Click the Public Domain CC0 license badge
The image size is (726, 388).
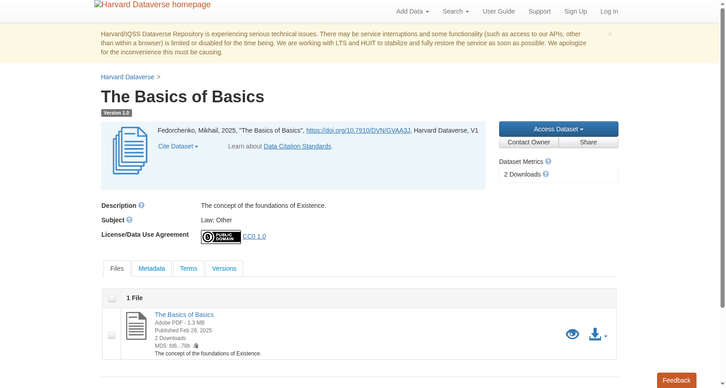click(221, 237)
